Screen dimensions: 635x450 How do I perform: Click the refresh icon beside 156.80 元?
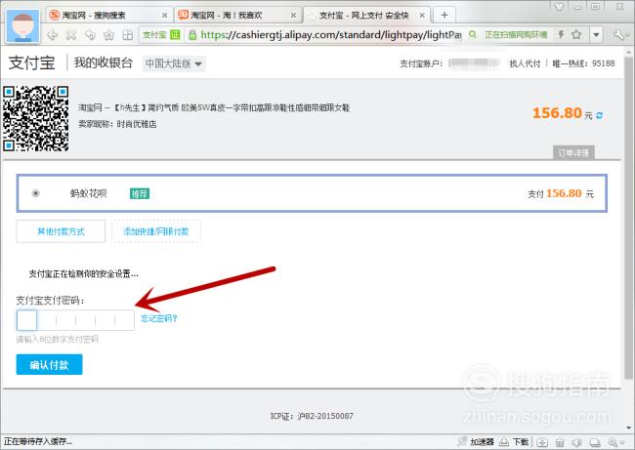[599, 115]
